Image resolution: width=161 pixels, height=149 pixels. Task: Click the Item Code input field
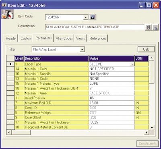64,17
